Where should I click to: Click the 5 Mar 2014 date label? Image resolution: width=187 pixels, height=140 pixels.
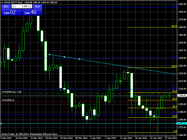(x=6, y=138)
